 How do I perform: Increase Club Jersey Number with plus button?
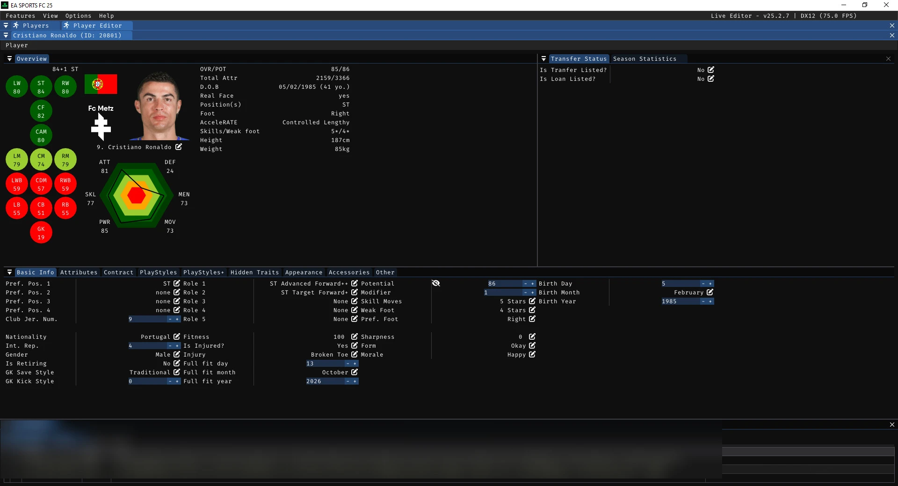pos(177,319)
